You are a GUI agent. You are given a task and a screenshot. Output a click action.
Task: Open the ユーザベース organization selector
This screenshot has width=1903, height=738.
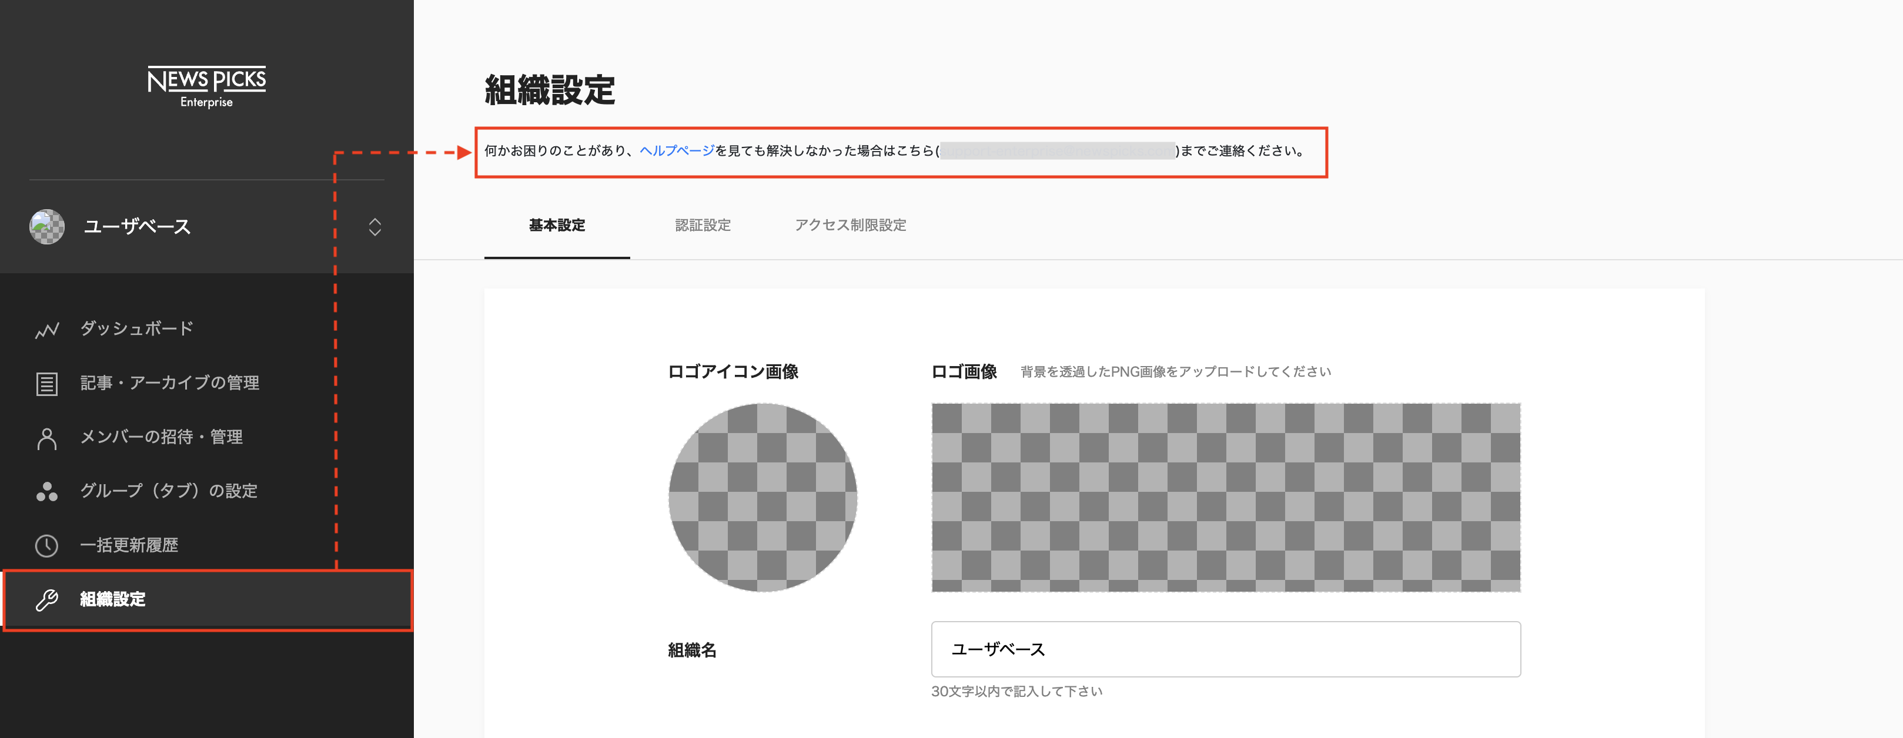pyautogui.click(x=136, y=227)
